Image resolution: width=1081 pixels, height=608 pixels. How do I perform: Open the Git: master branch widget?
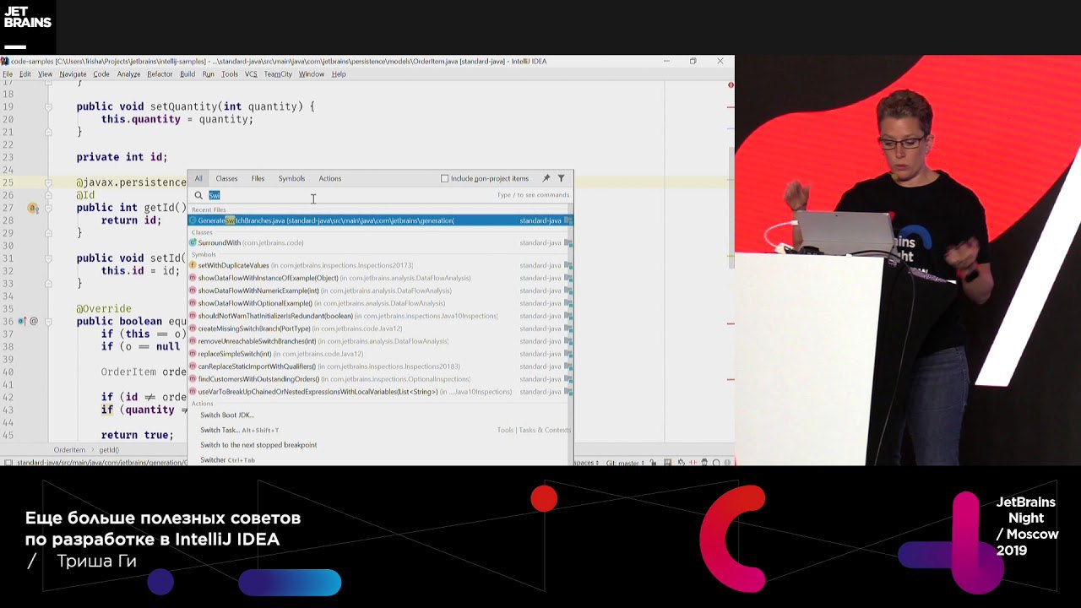pos(623,463)
